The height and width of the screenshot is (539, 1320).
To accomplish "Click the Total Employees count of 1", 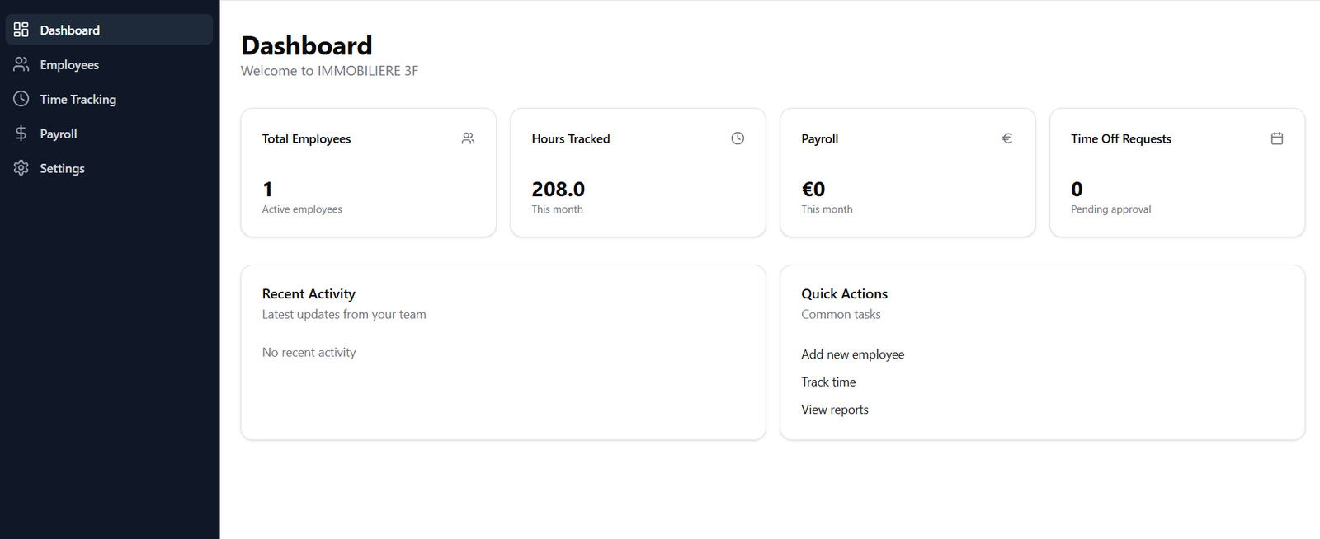I will click(x=267, y=190).
